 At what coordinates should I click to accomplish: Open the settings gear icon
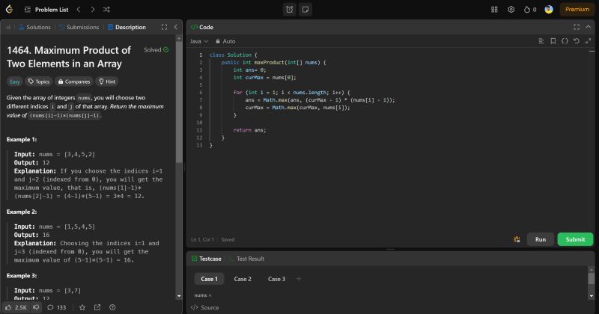511,10
